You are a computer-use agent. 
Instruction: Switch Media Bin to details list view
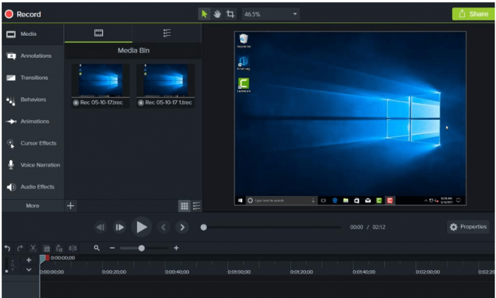point(196,206)
